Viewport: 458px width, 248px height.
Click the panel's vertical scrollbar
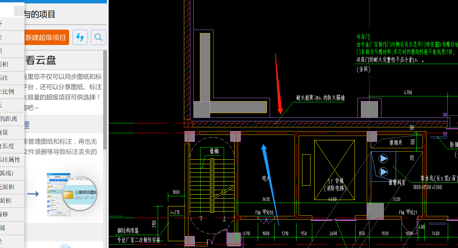coord(105,99)
